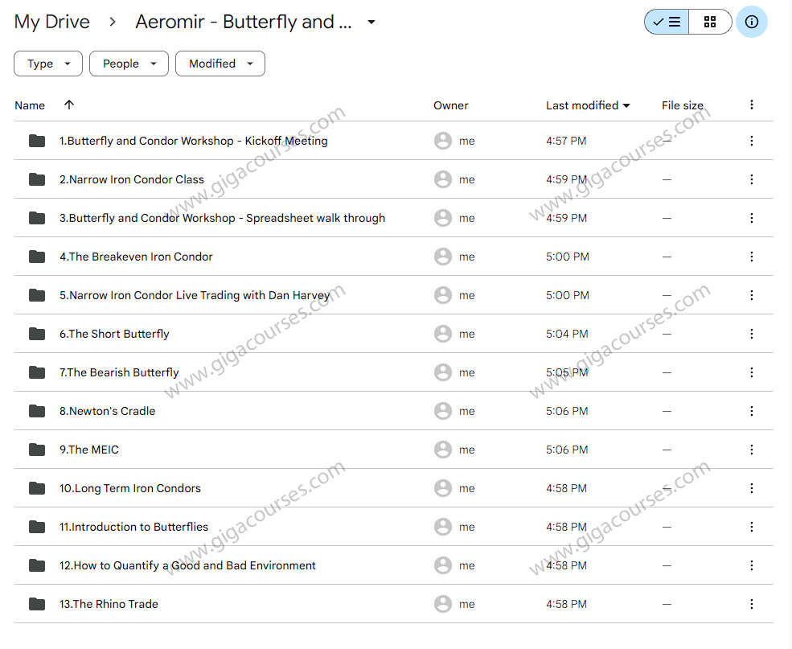Switch to list layout view
This screenshot has height=649, width=792.
tap(667, 23)
